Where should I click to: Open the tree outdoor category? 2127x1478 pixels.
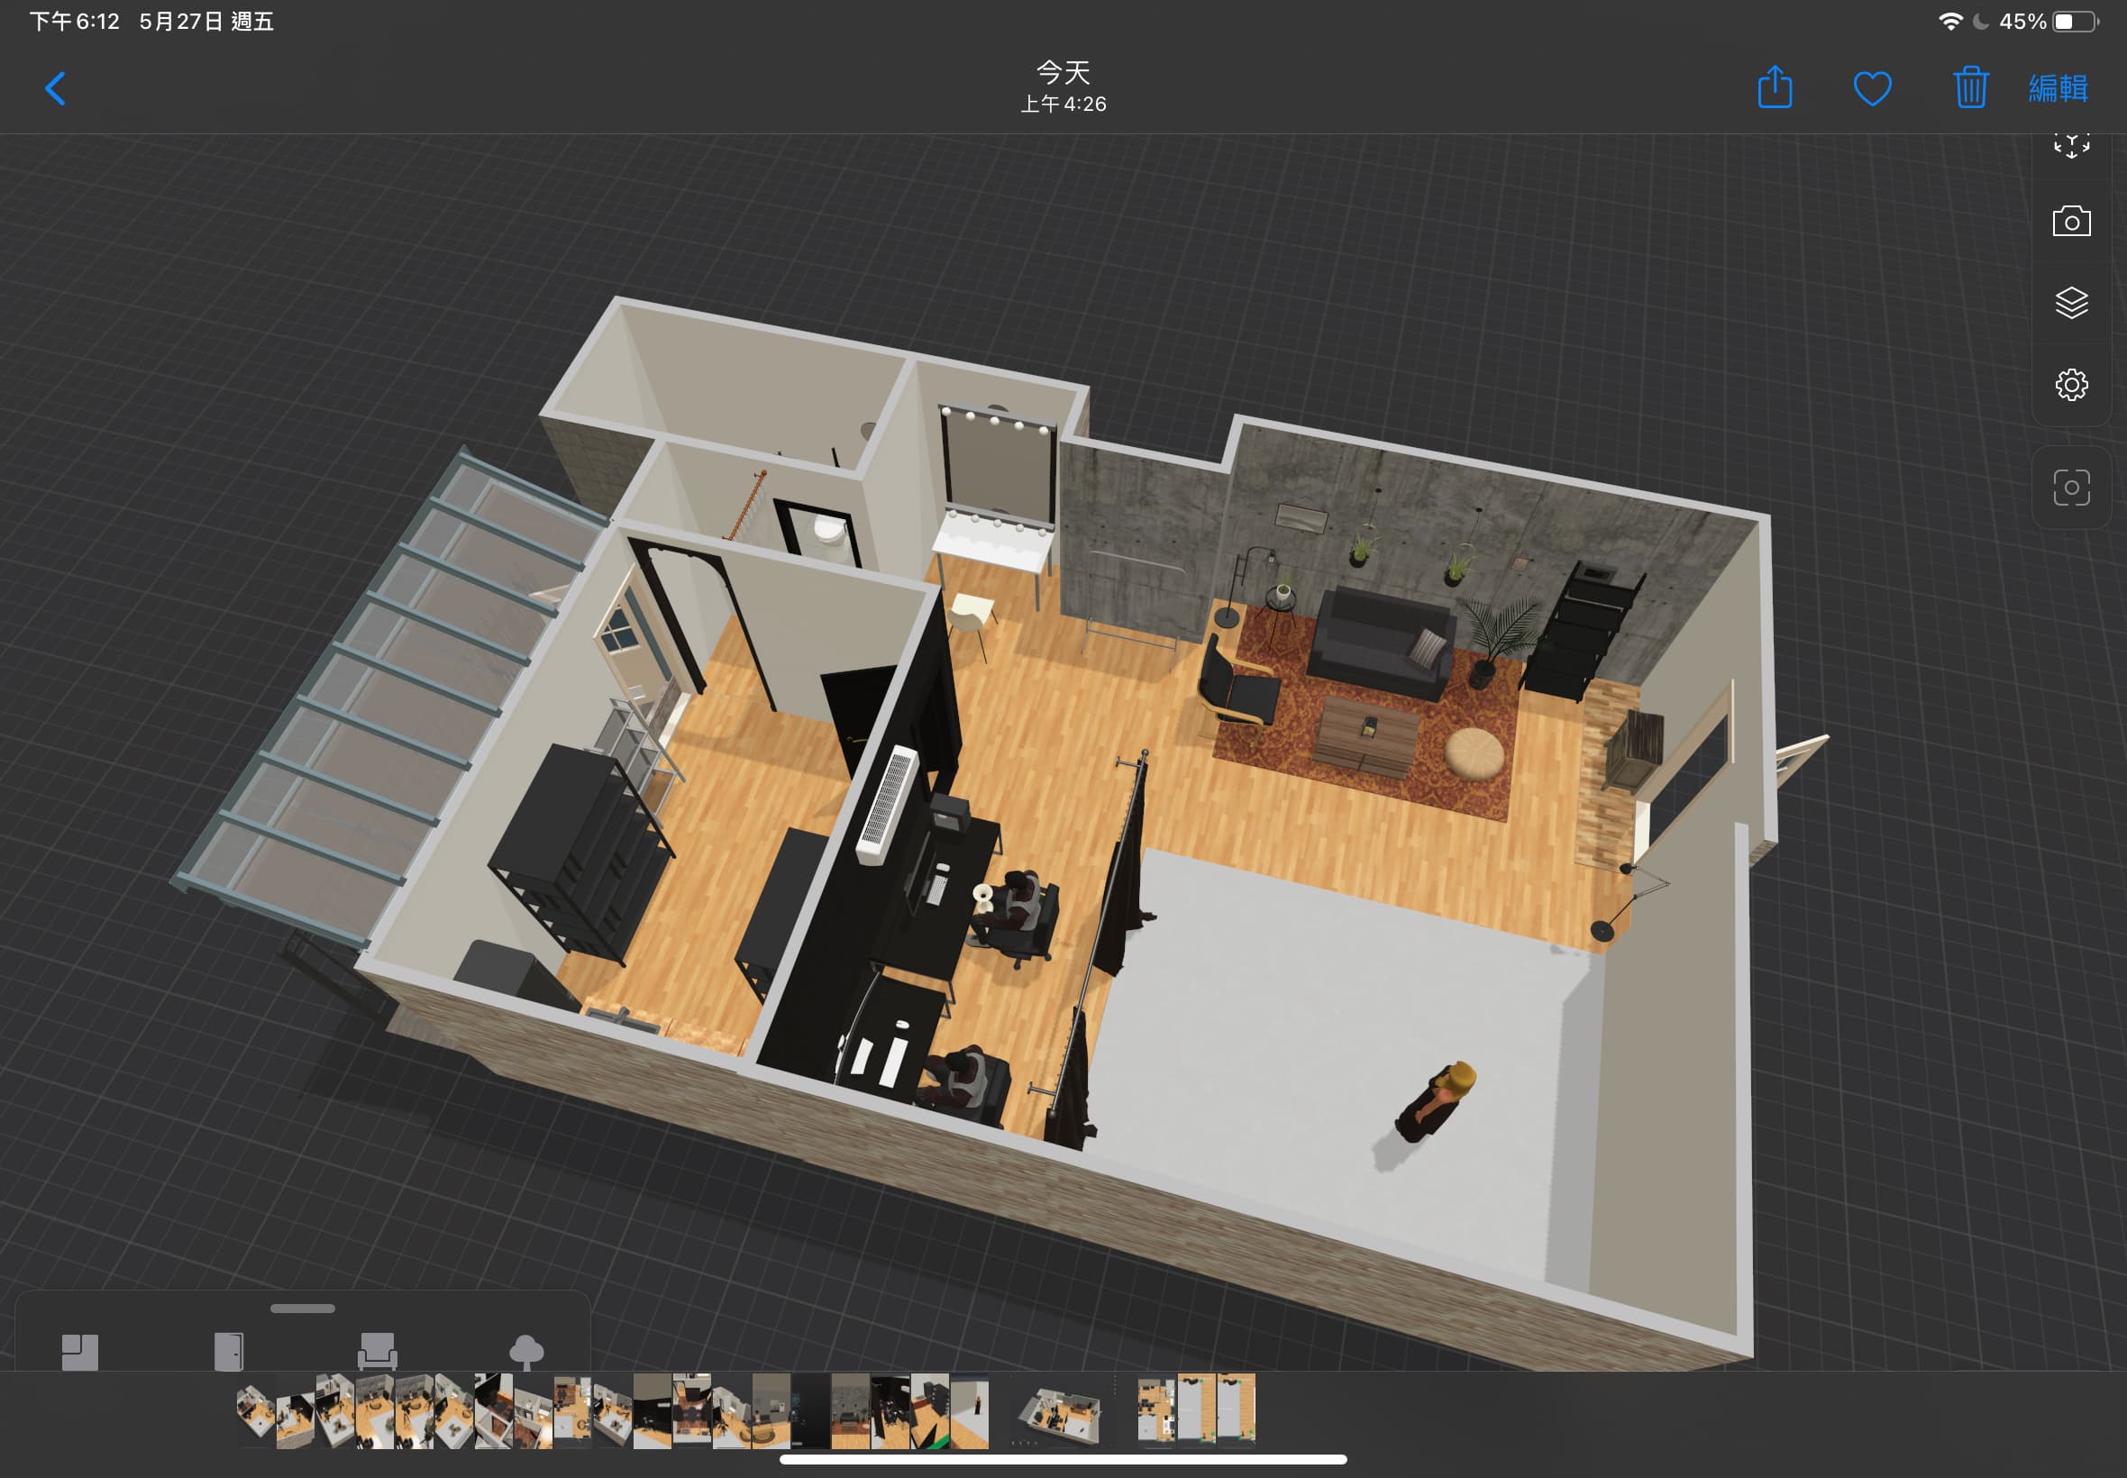[x=526, y=1351]
